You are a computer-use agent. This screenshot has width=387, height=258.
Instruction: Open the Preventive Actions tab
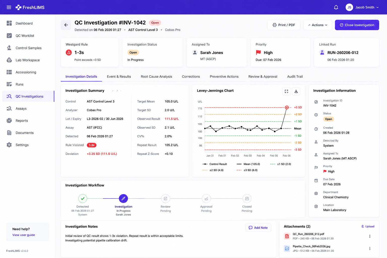[224, 77]
